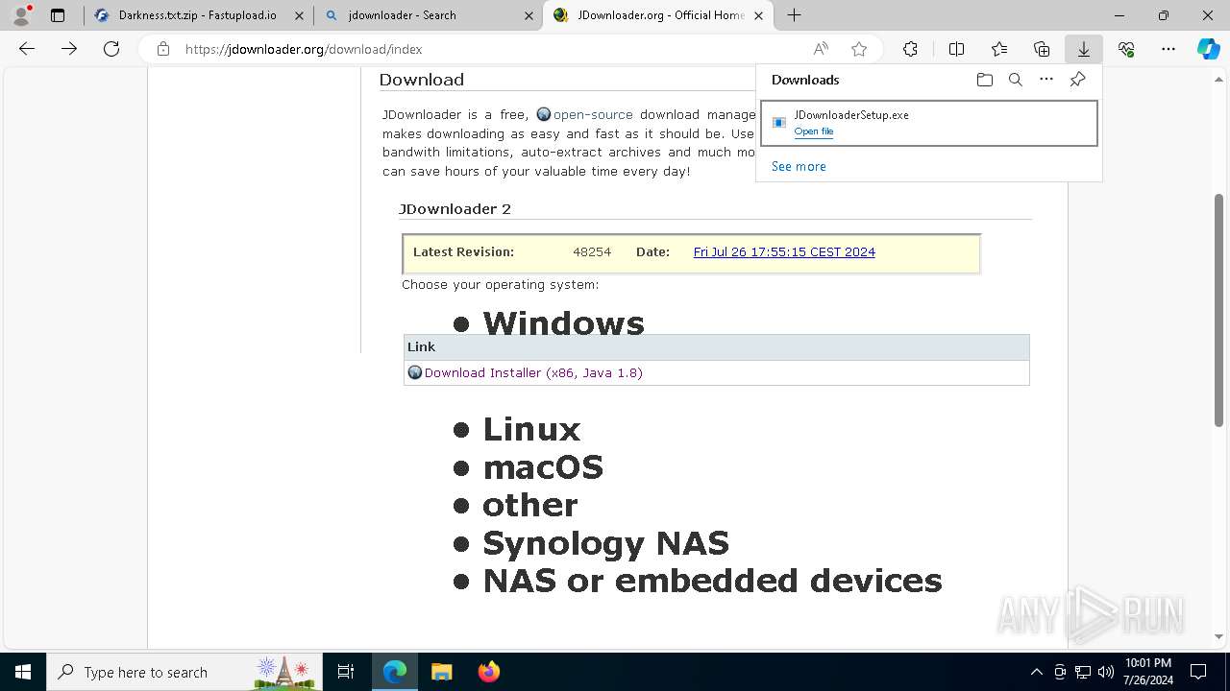Screen dimensions: 1230x691
Task: Open Task View on the taskbar
Action: (346, 672)
